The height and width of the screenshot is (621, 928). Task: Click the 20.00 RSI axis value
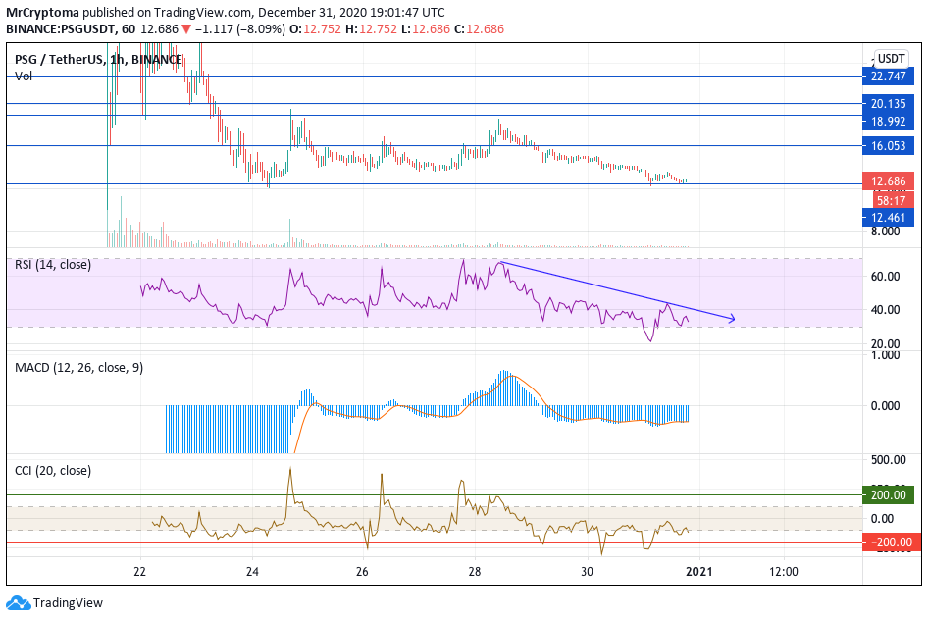886,344
